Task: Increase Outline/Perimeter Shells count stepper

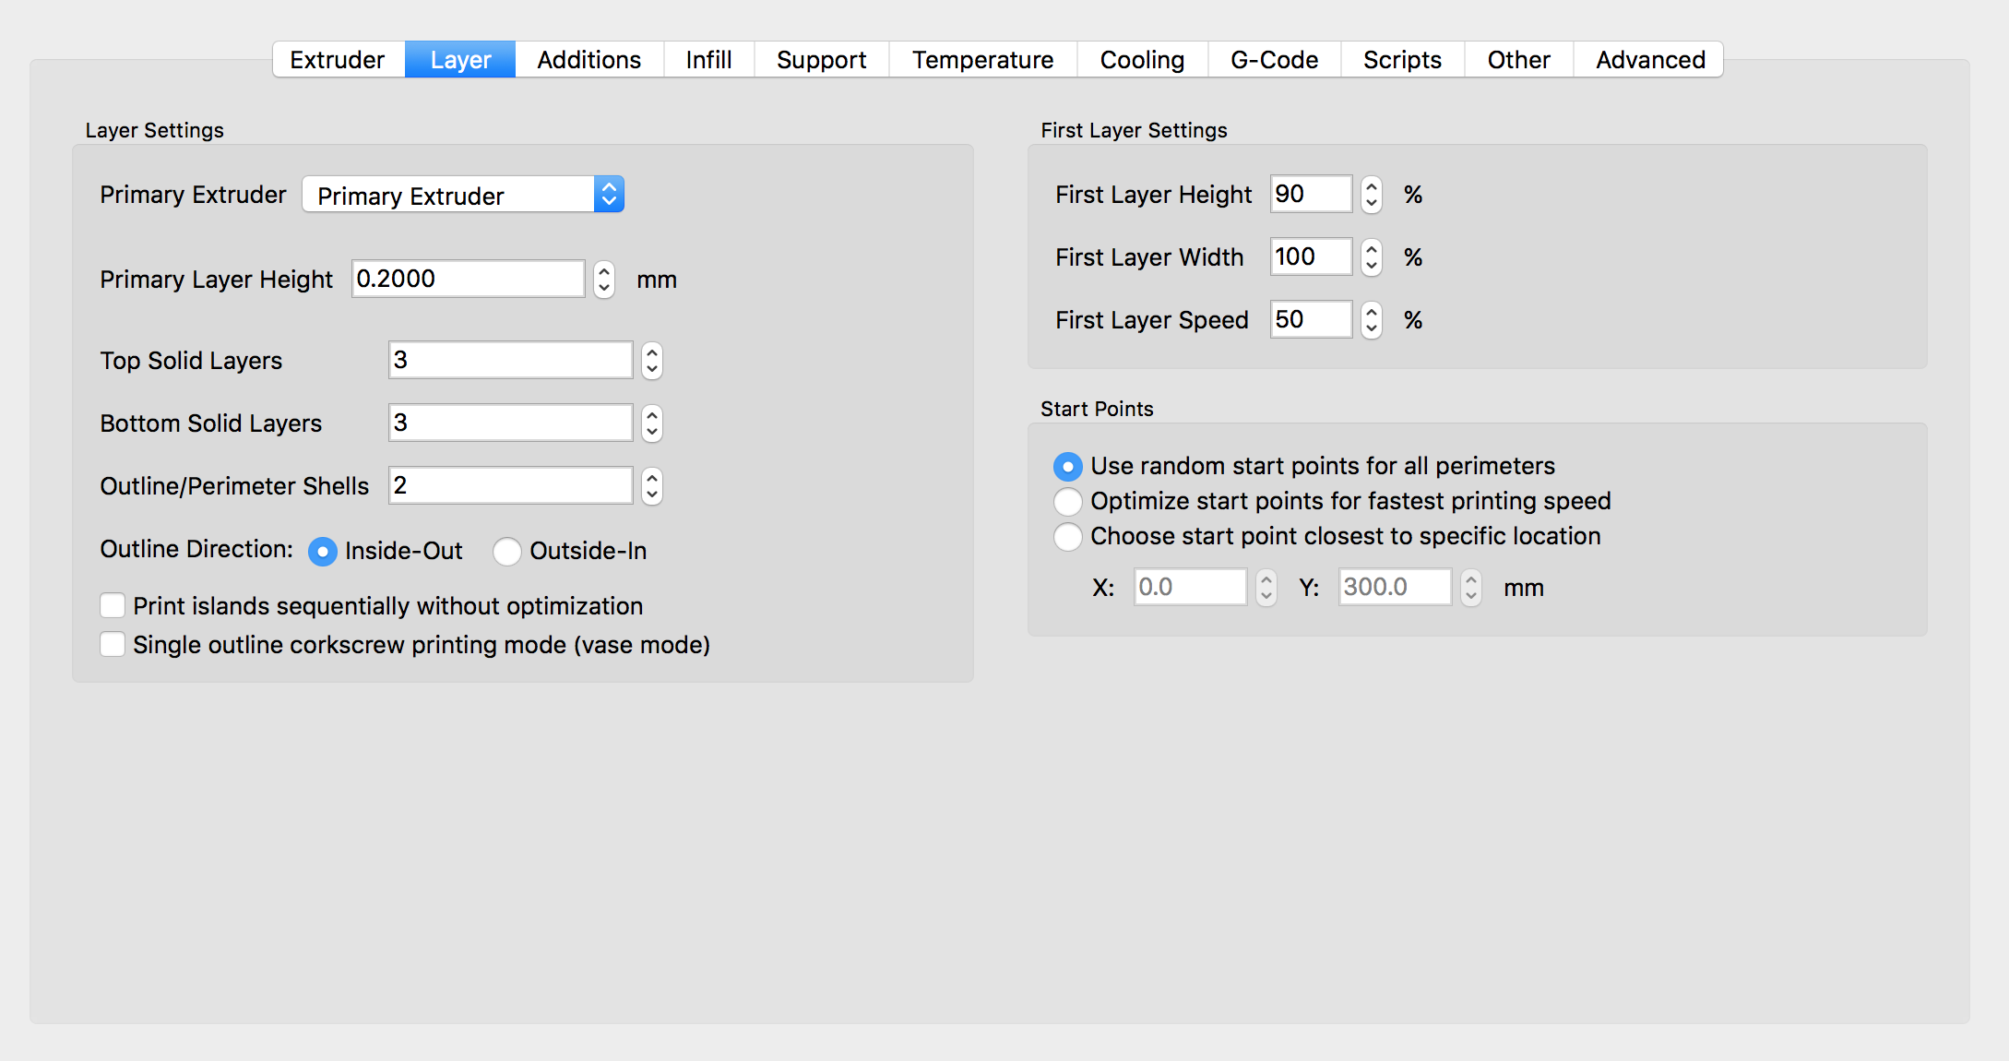Action: point(652,477)
